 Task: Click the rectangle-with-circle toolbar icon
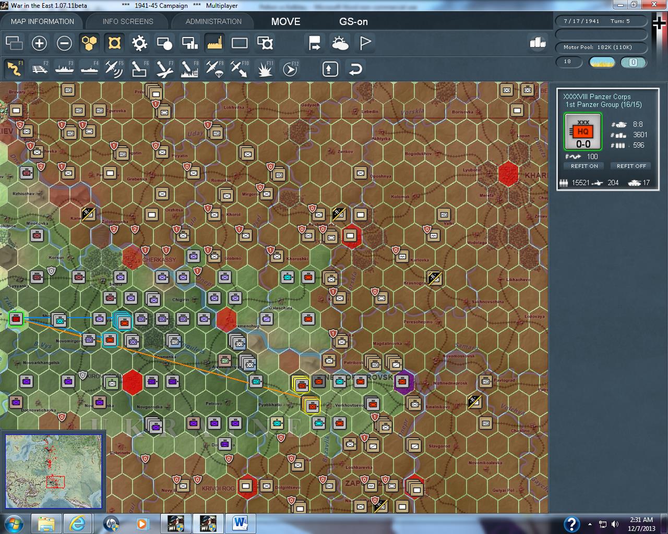[x=164, y=43]
